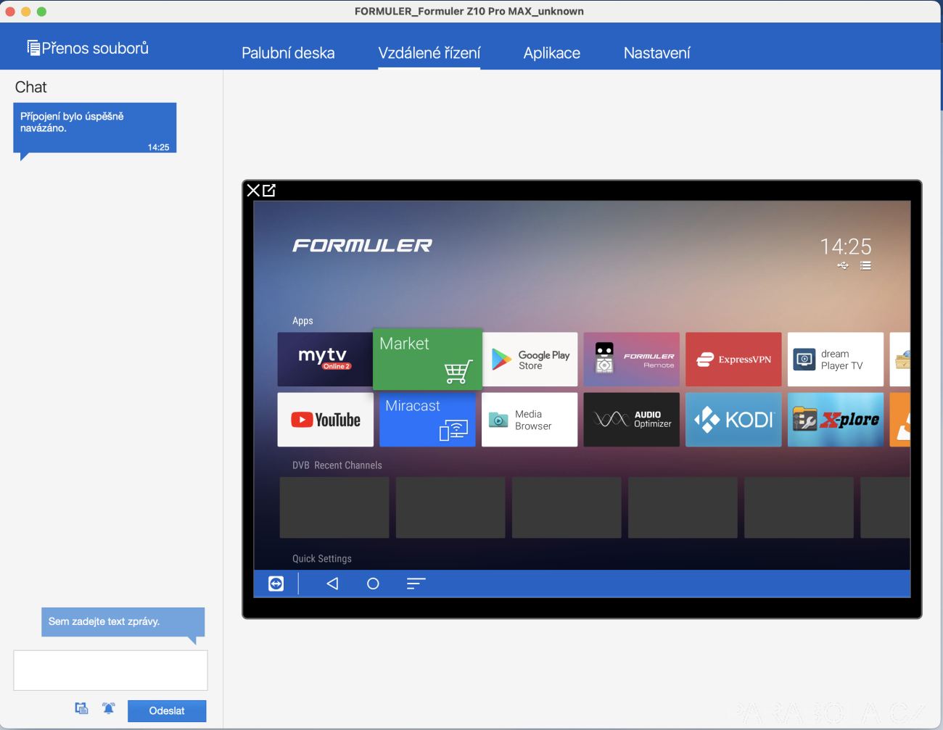Pop out remote view into separate window
943x730 pixels.
(x=269, y=191)
